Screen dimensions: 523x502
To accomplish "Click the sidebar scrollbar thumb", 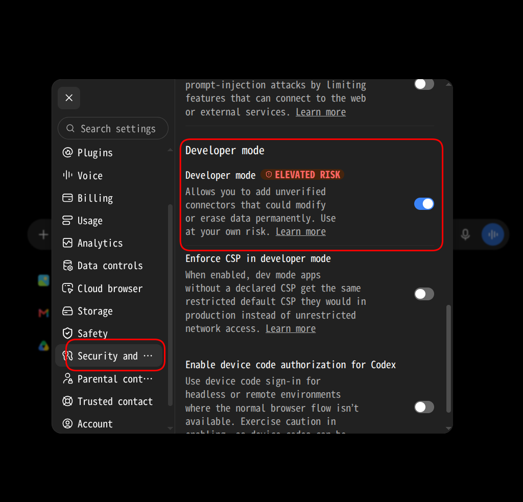I will 170,304.
